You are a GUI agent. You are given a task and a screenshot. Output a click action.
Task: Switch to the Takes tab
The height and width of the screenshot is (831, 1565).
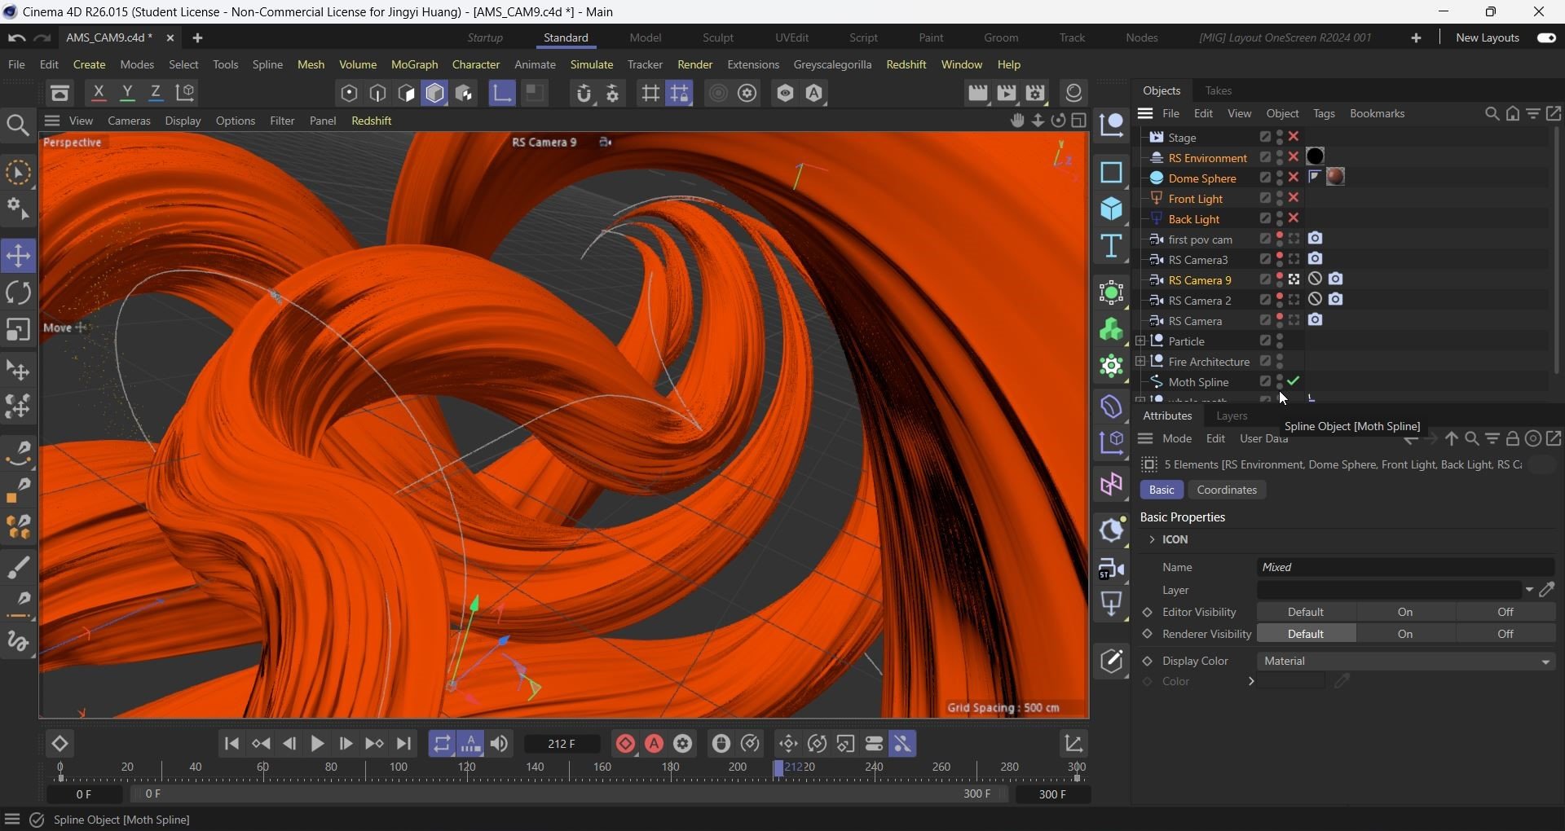pos(1218,90)
